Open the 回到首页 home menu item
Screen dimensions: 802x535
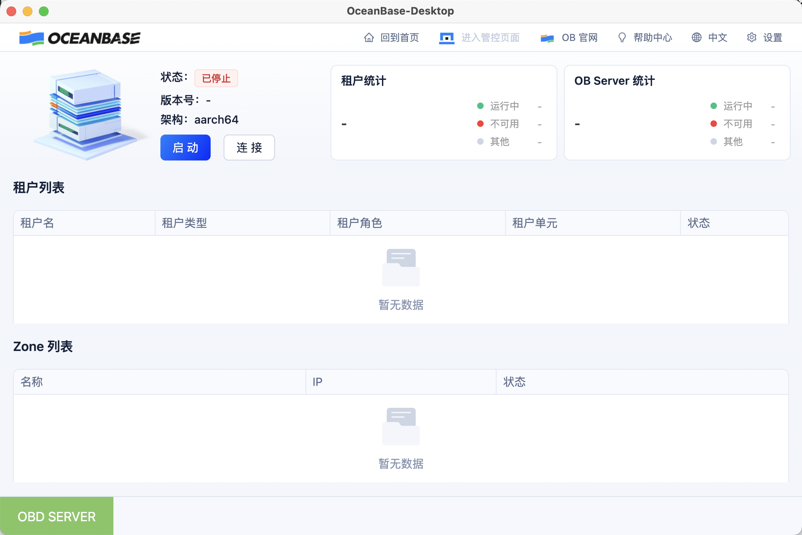coord(399,38)
